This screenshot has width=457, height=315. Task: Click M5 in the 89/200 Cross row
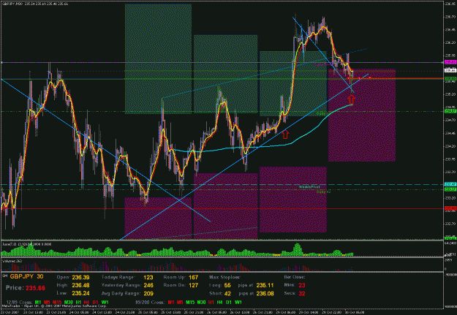[180, 303]
